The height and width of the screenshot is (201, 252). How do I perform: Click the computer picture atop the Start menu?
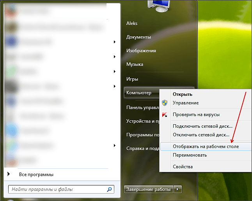159,6
